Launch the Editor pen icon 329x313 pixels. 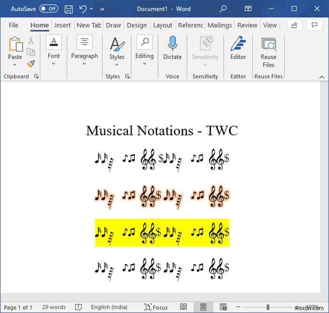coord(238,43)
